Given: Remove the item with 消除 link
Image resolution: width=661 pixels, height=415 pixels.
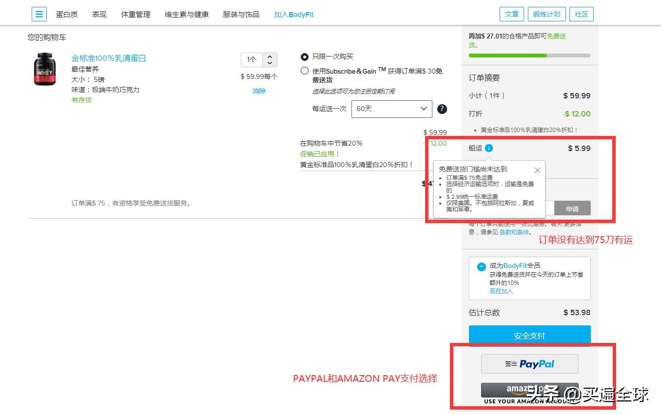Looking at the screenshot, I should click(x=259, y=91).
